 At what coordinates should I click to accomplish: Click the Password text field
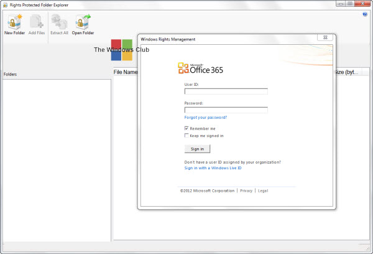[x=226, y=110]
